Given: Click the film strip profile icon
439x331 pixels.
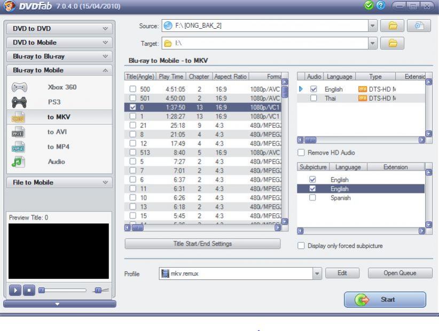Looking at the screenshot, I should tap(165, 273).
